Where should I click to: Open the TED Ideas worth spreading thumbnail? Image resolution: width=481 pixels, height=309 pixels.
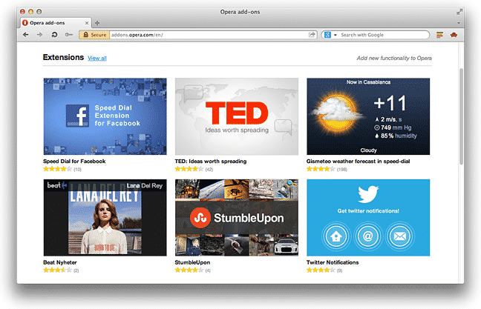tap(237, 116)
